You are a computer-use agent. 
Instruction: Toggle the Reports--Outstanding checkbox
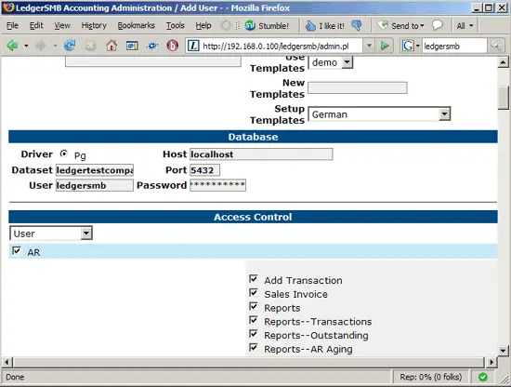(x=254, y=334)
